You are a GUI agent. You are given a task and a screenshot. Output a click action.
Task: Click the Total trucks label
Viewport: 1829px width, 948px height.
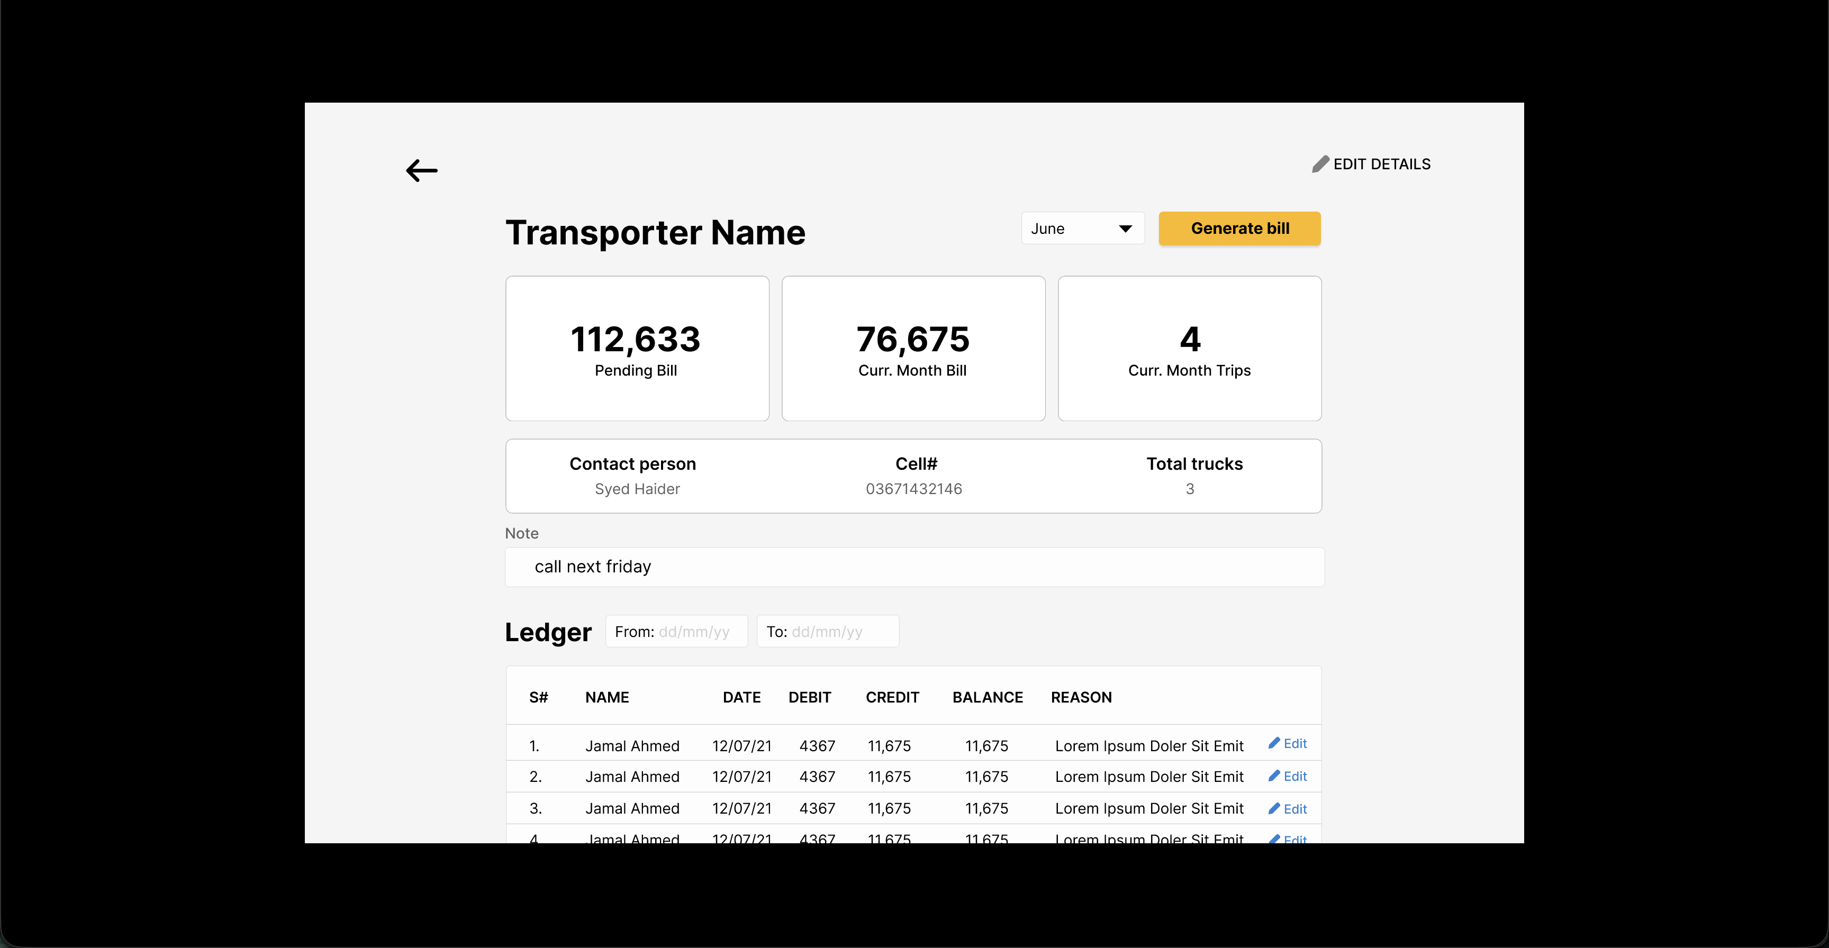tap(1194, 464)
